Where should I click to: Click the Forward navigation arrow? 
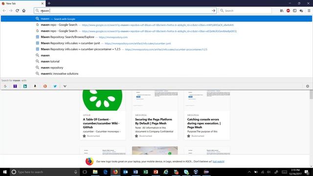click(x=11, y=11)
